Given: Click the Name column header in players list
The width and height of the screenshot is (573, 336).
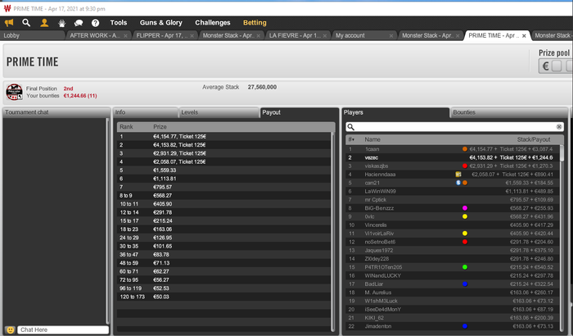Looking at the screenshot, I should [372, 139].
